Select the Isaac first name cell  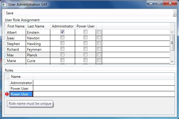pyautogui.click(x=16, y=38)
